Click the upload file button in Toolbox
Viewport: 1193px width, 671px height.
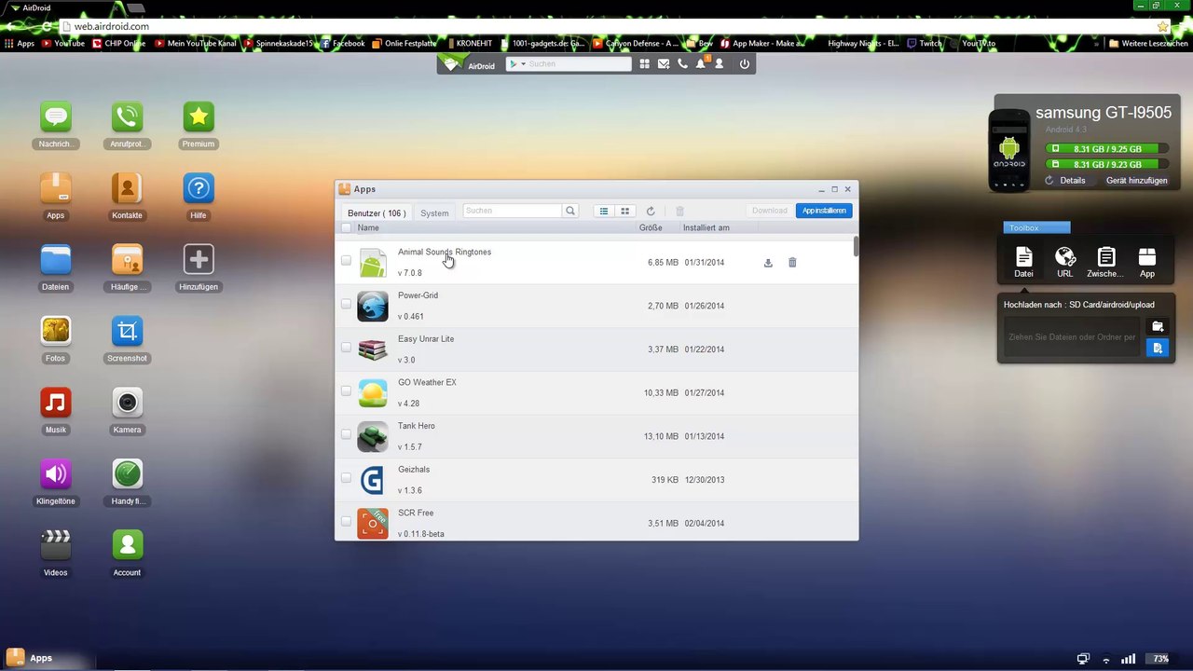pyautogui.click(x=1158, y=348)
